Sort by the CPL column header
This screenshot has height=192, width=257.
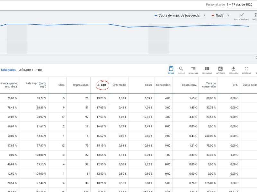(x=235, y=85)
